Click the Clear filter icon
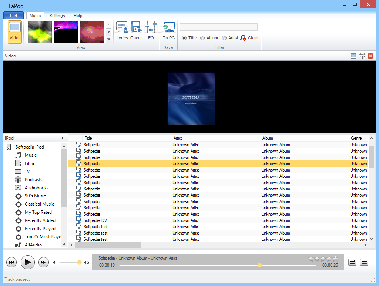 tap(244, 38)
